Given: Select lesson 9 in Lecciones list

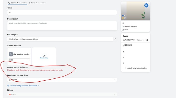Looking at the screenshot, I should point(123,63).
